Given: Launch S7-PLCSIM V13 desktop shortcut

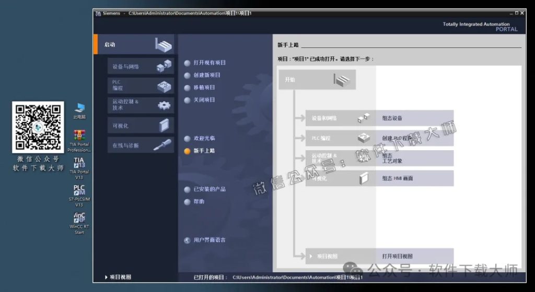Looking at the screenshot, I should tap(79, 196).
